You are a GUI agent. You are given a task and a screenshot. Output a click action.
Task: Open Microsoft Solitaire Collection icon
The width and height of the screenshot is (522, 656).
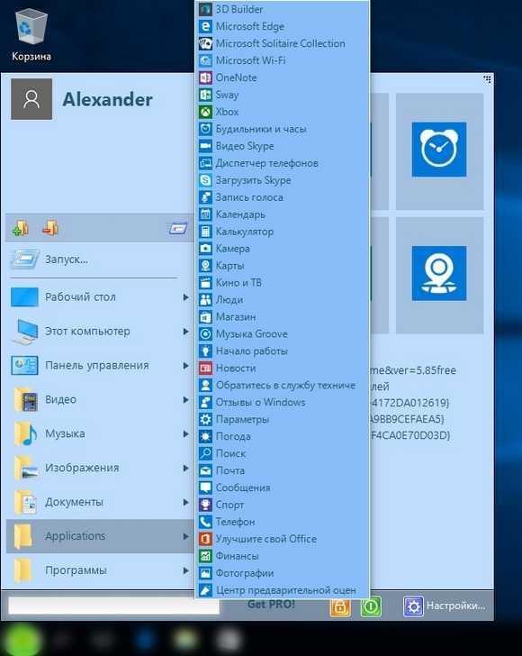pyautogui.click(x=205, y=43)
